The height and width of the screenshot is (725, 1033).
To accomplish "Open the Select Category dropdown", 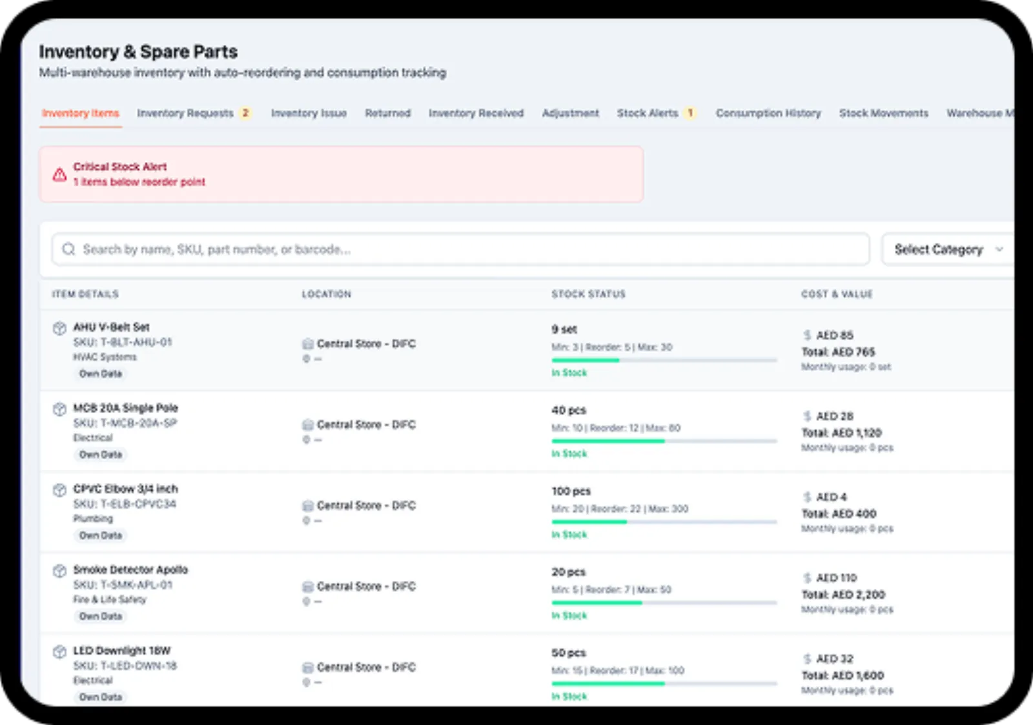I will point(948,249).
